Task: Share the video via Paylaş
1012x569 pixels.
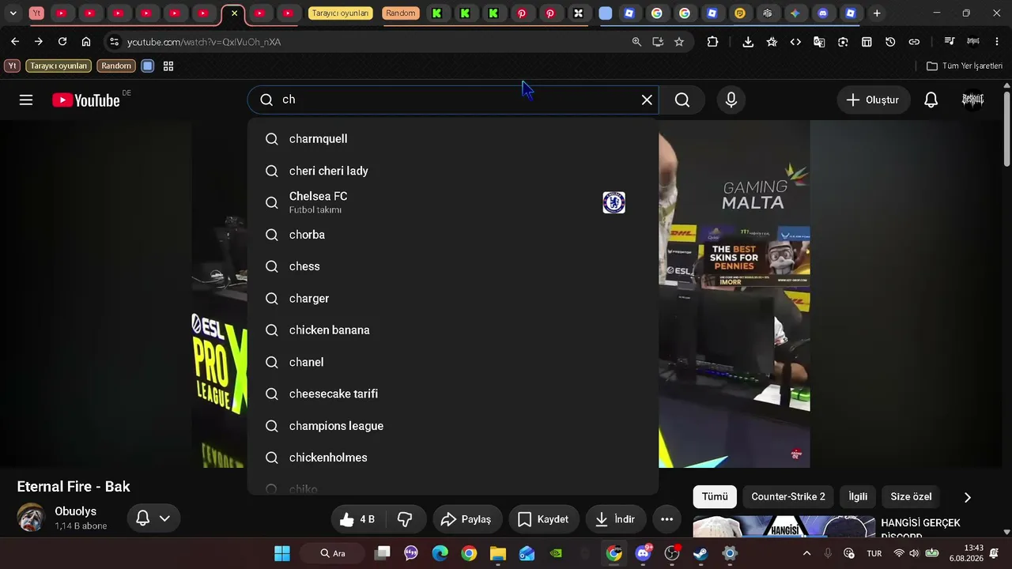Action: 466,519
